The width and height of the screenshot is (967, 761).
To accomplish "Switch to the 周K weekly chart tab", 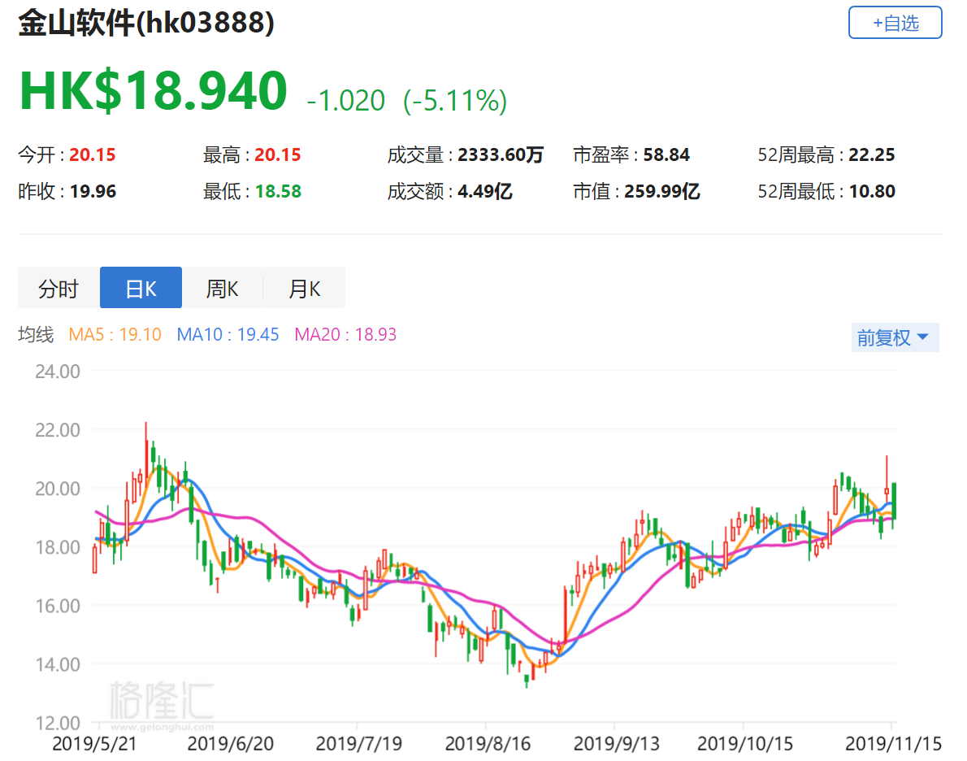I will coord(222,288).
